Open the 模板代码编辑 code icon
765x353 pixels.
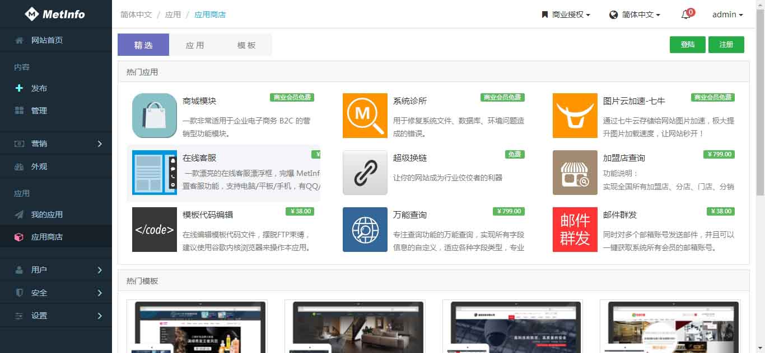[155, 230]
